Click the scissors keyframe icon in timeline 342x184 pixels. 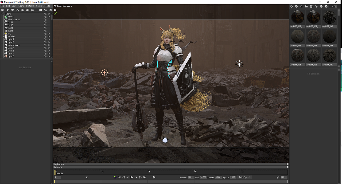(x=87, y=177)
